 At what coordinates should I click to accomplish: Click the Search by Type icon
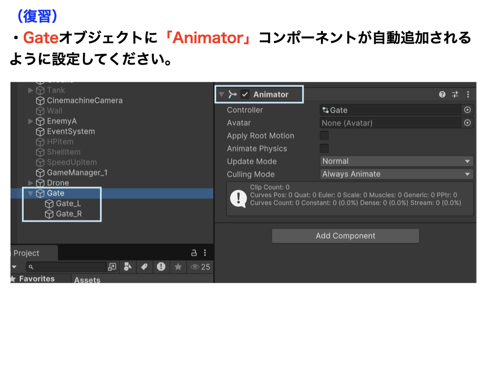tap(127, 267)
